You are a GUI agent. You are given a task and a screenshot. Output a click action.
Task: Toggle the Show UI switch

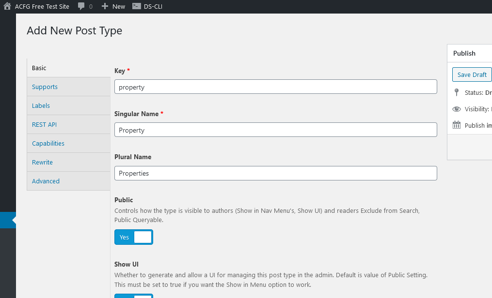(x=134, y=296)
